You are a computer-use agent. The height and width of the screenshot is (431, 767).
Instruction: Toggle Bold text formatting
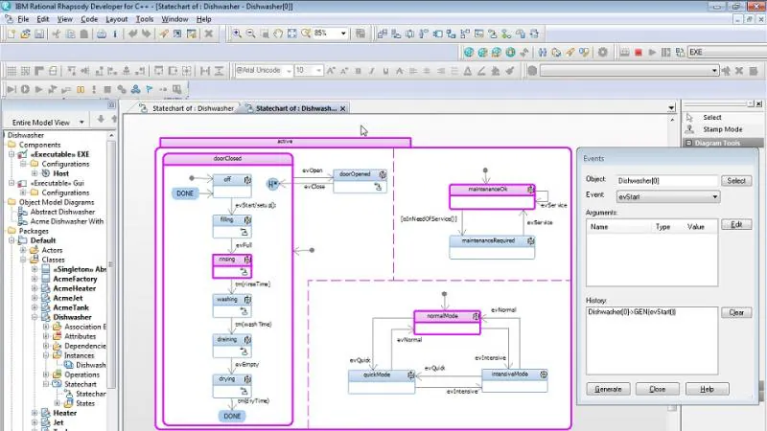pyautogui.click(x=358, y=71)
